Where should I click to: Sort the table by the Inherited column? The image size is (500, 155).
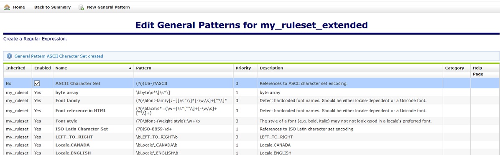coord(15,68)
